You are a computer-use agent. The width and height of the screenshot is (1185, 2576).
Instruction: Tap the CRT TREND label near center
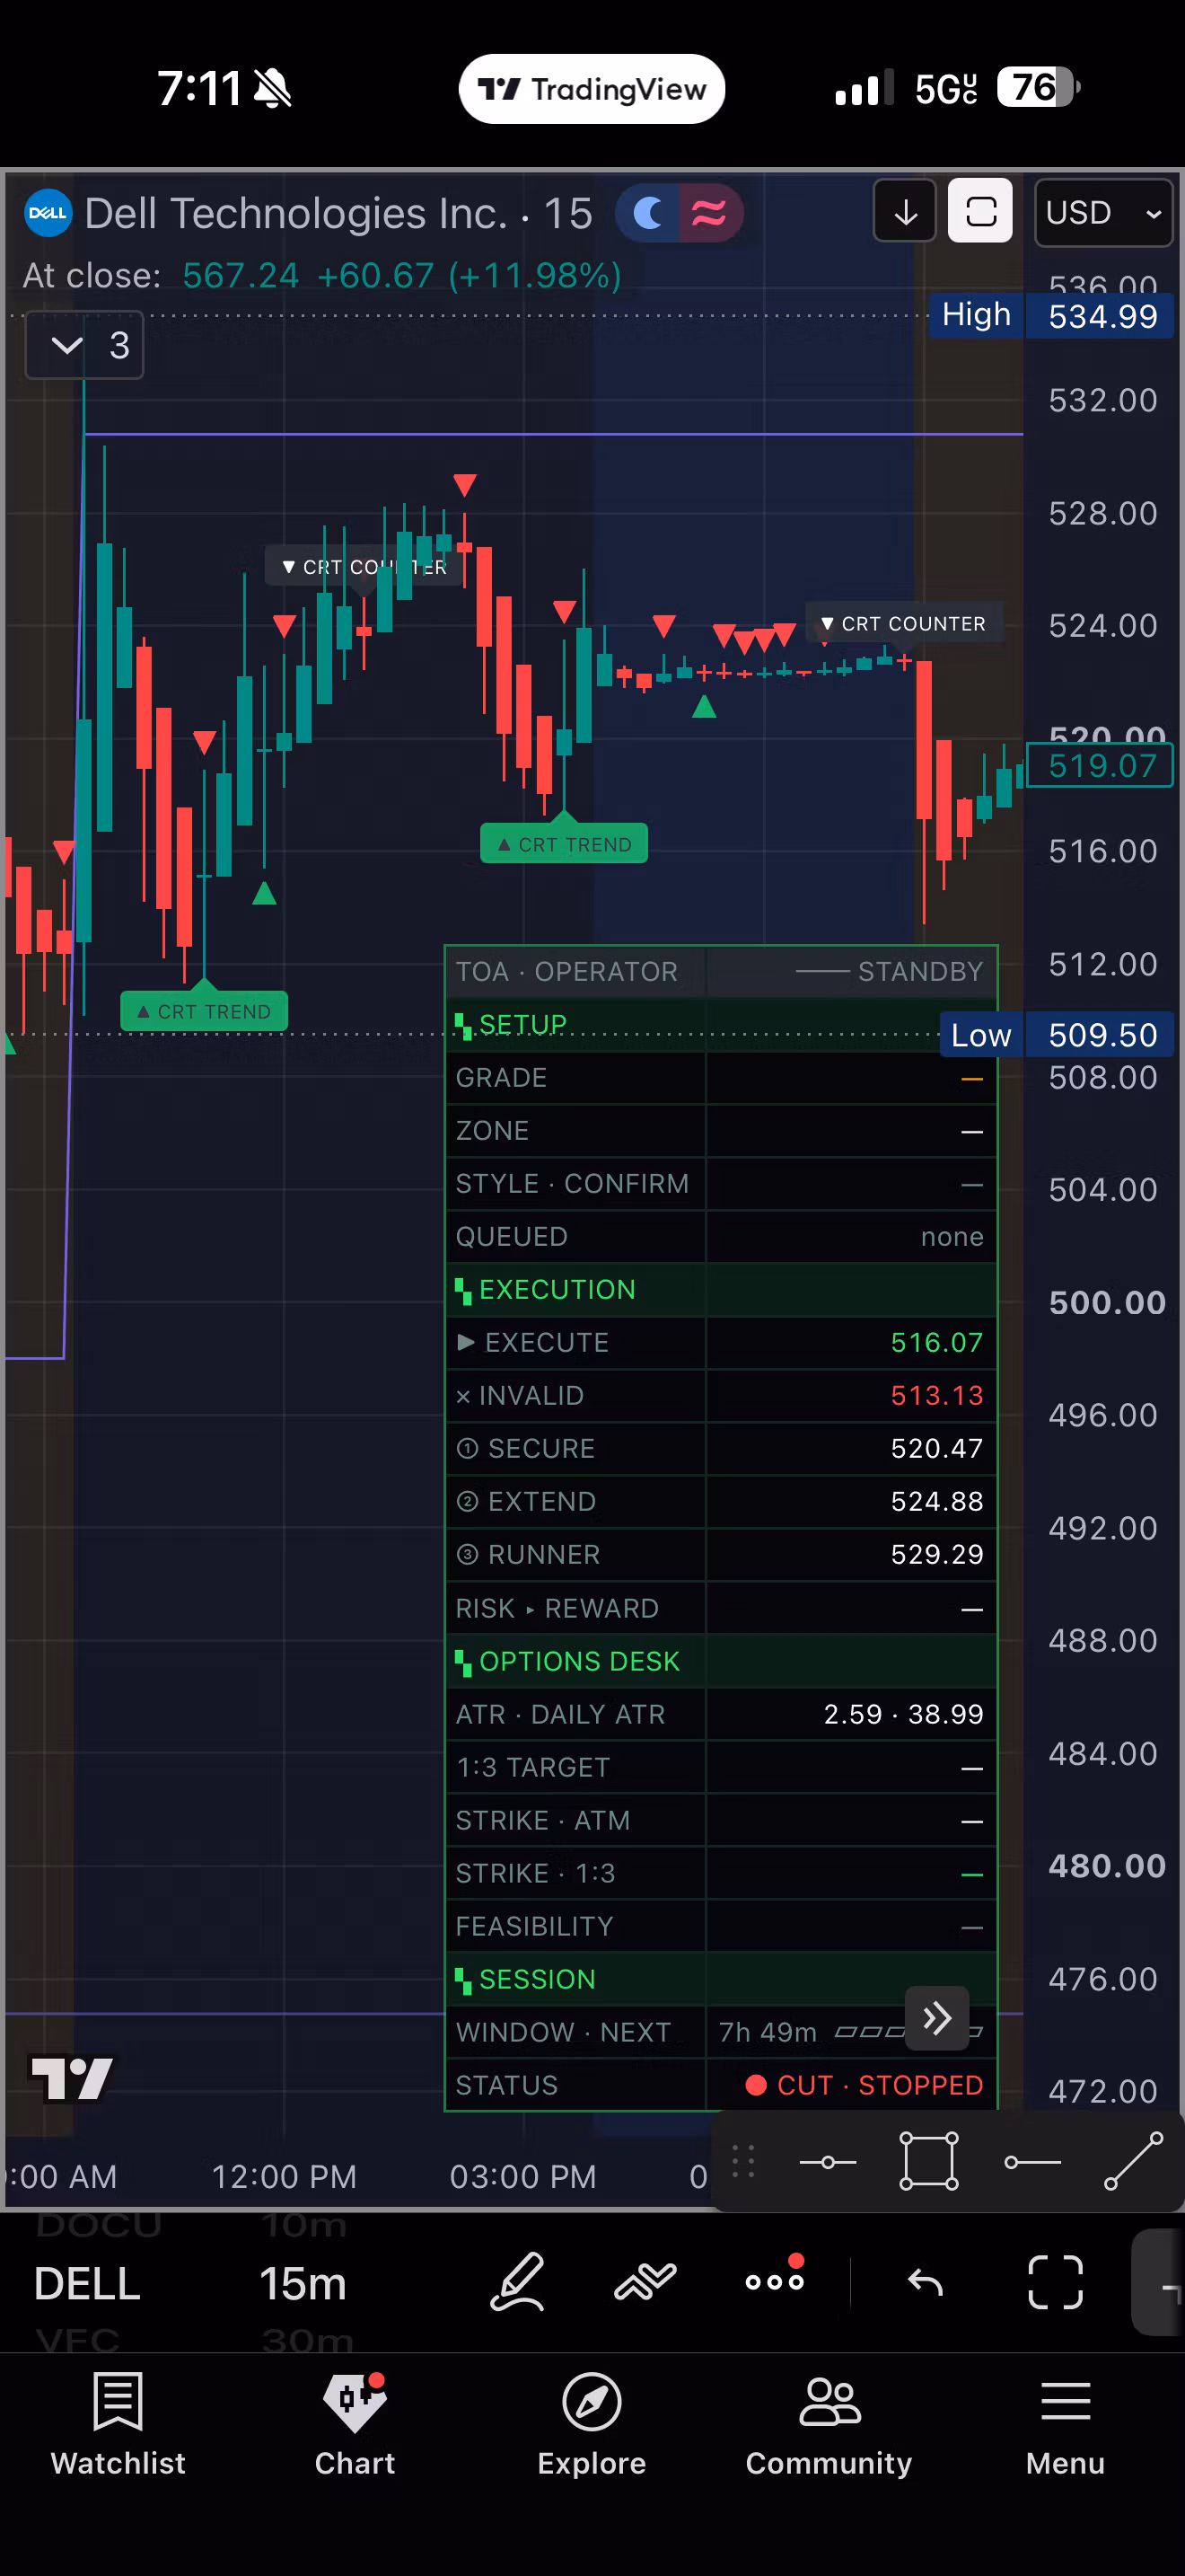click(x=565, y=844)
